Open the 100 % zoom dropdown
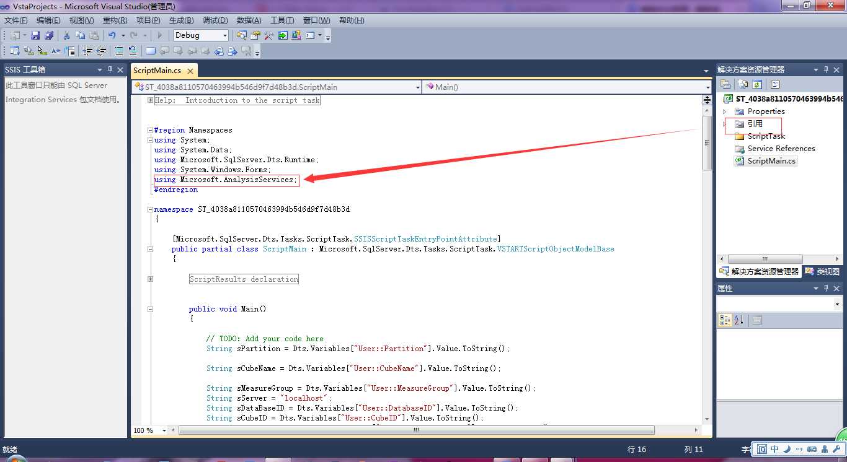 tap(164, 430)
